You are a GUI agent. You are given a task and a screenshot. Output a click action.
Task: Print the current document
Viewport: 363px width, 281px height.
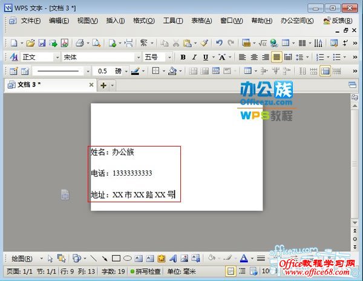click(80, 43)
